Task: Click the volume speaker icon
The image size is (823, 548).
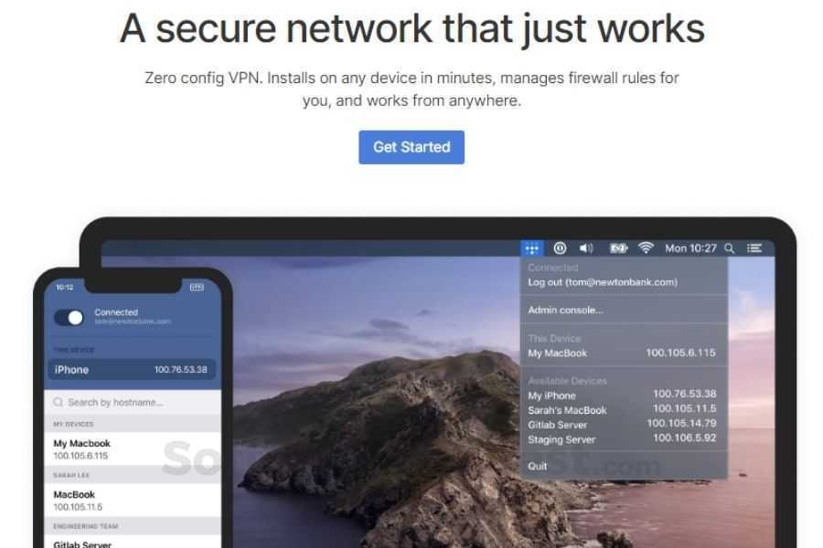Action: tap(586, 248)
